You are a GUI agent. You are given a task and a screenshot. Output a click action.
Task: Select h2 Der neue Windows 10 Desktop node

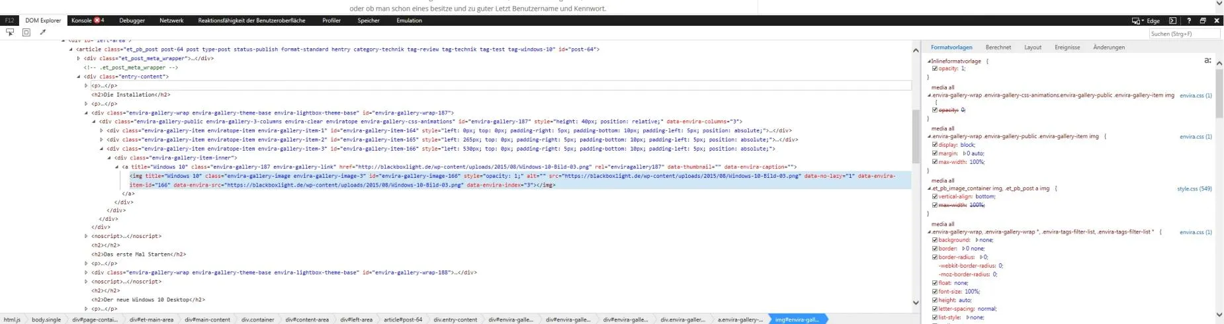click(x=148, y=300)
